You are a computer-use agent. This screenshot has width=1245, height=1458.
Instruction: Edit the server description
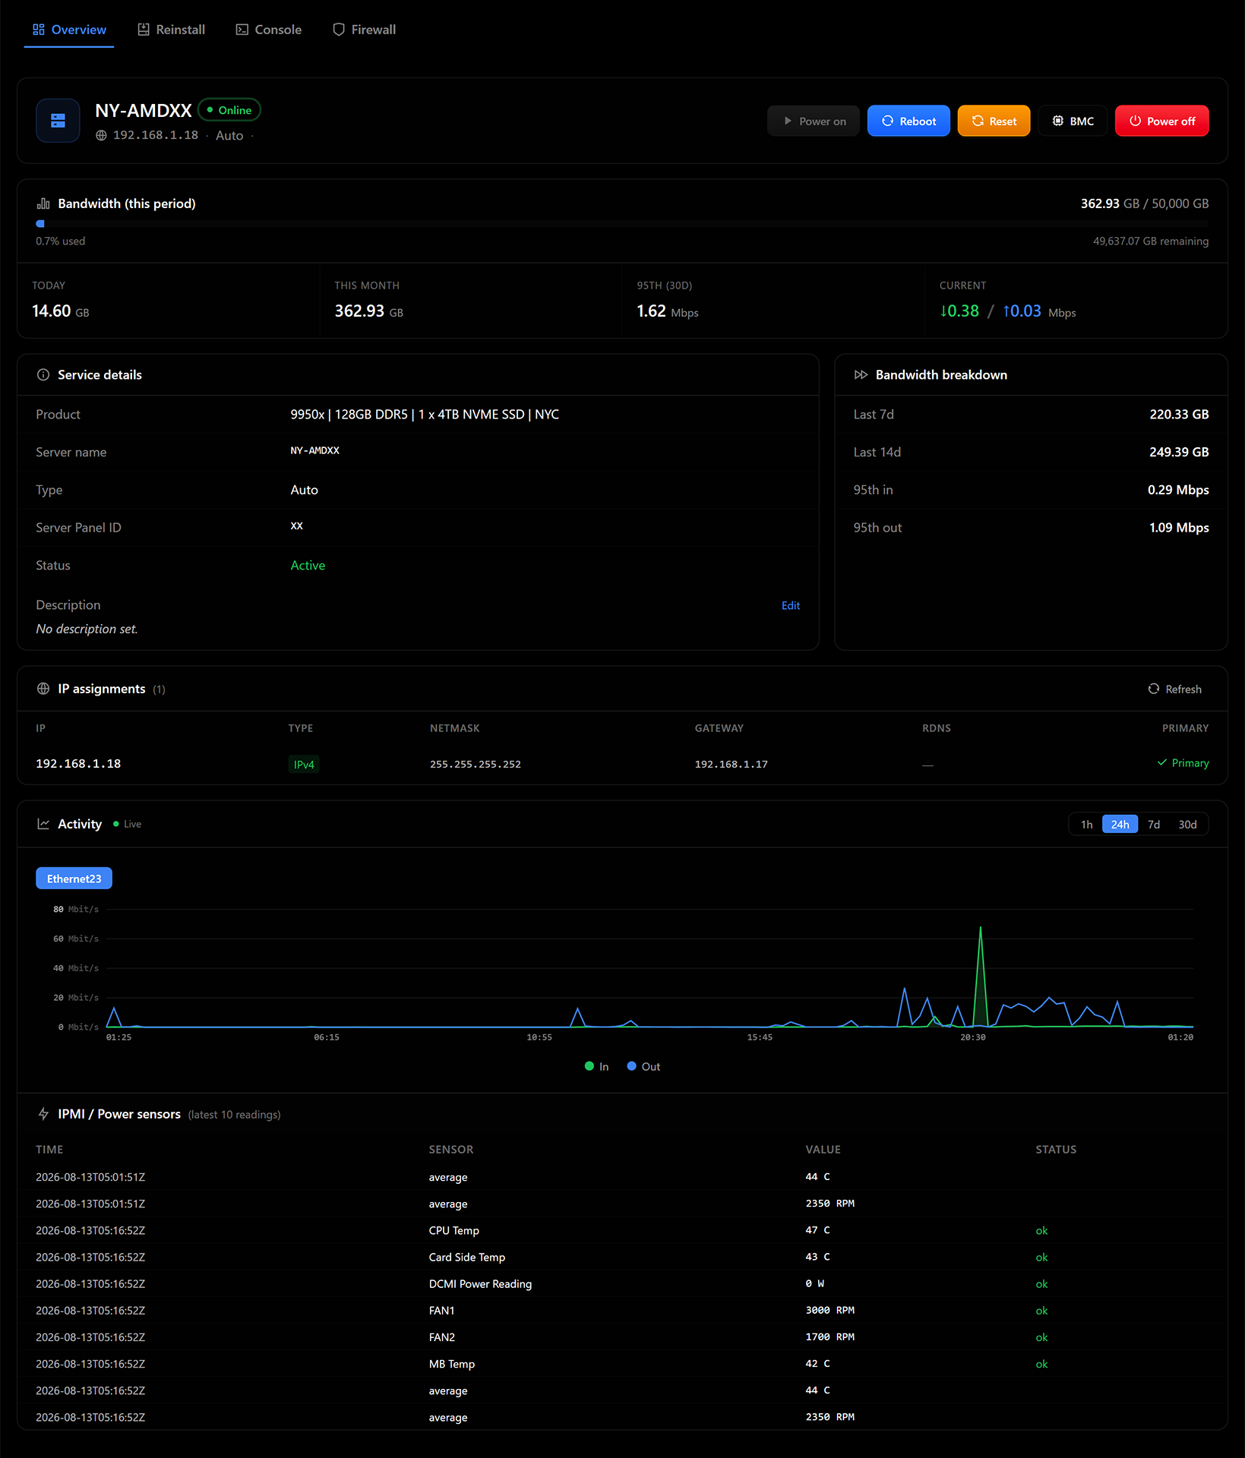click(791, 605)
